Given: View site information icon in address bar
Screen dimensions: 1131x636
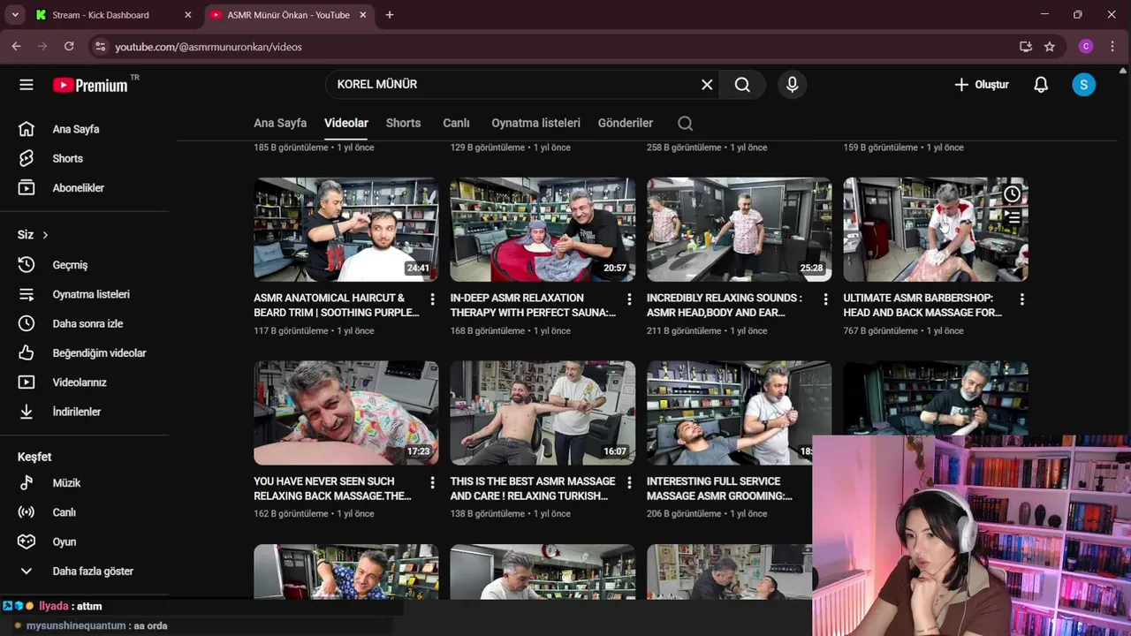Looking at the screenshot, I should point(100,47).
